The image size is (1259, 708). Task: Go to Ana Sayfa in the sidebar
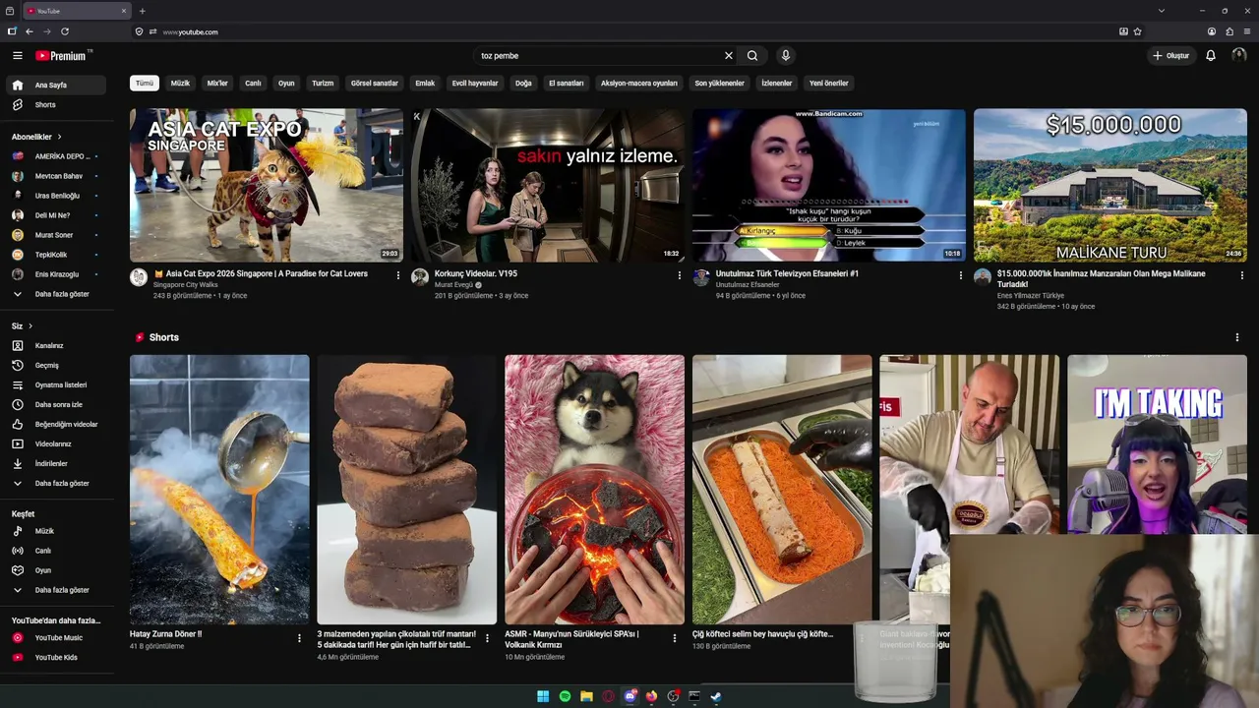[56, 86]
